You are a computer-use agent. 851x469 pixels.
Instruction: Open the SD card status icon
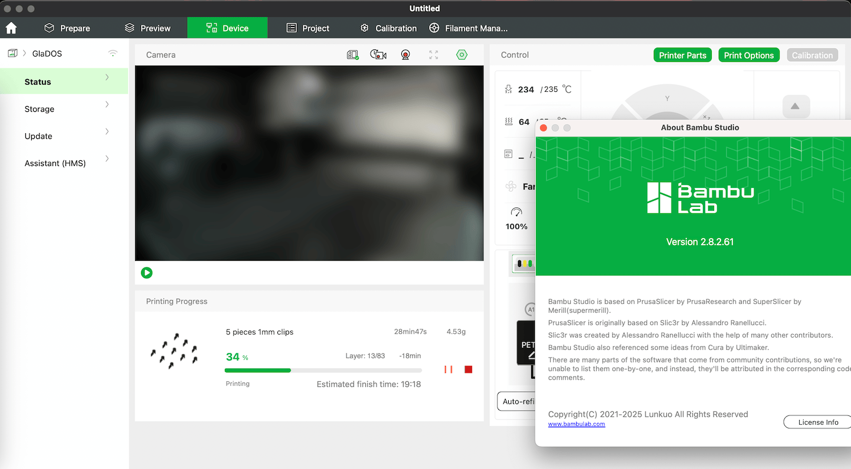point(353,55)
